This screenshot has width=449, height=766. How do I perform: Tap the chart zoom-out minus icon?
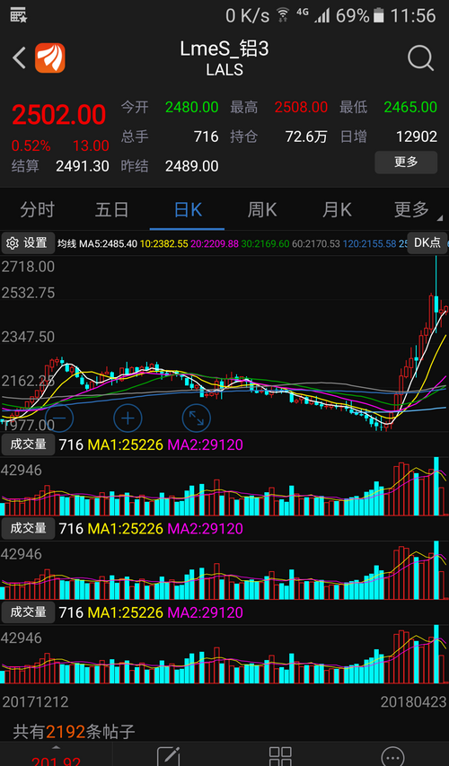(x=59, y=418)
